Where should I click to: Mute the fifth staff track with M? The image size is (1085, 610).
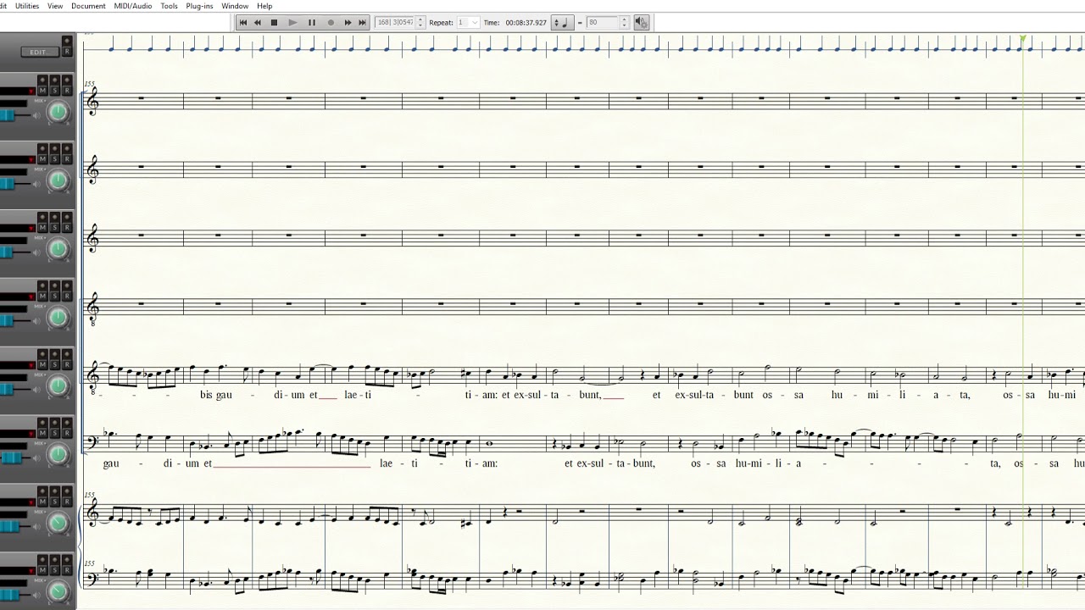tap(42, 364)
